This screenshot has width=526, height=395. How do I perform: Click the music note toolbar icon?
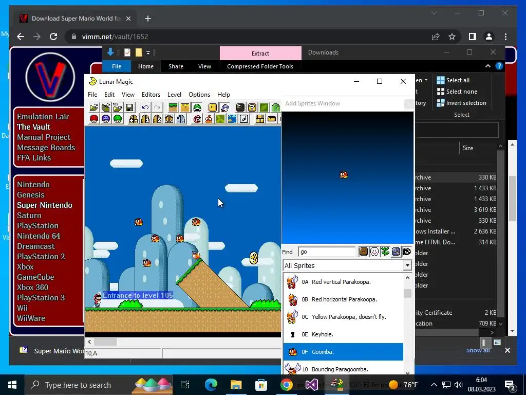pyautogui.click(x=244, y=119)
